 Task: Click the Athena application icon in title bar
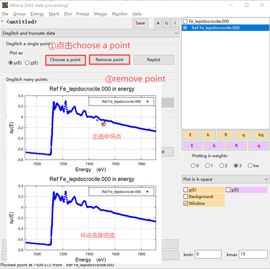[5, 5]
